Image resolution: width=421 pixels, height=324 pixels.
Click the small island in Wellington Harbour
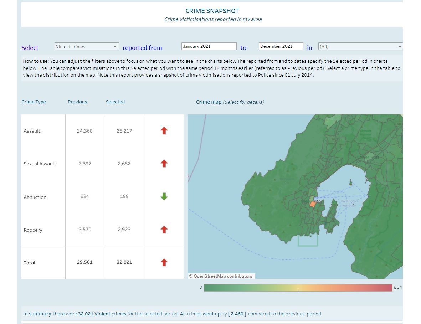click(x=350, y=183)
